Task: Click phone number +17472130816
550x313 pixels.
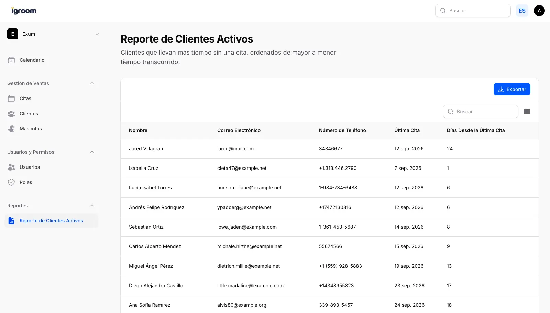Action: (x=335, y=207)
